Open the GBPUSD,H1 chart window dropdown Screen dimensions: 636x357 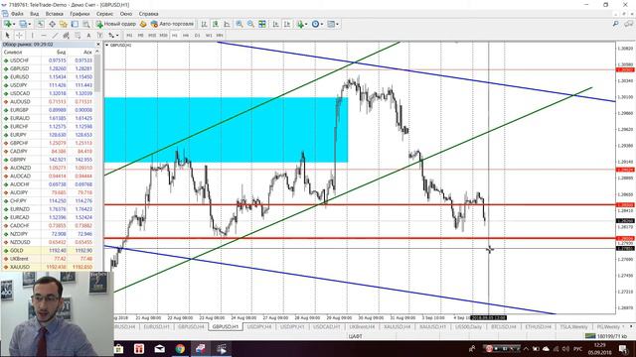coord(107,46)
